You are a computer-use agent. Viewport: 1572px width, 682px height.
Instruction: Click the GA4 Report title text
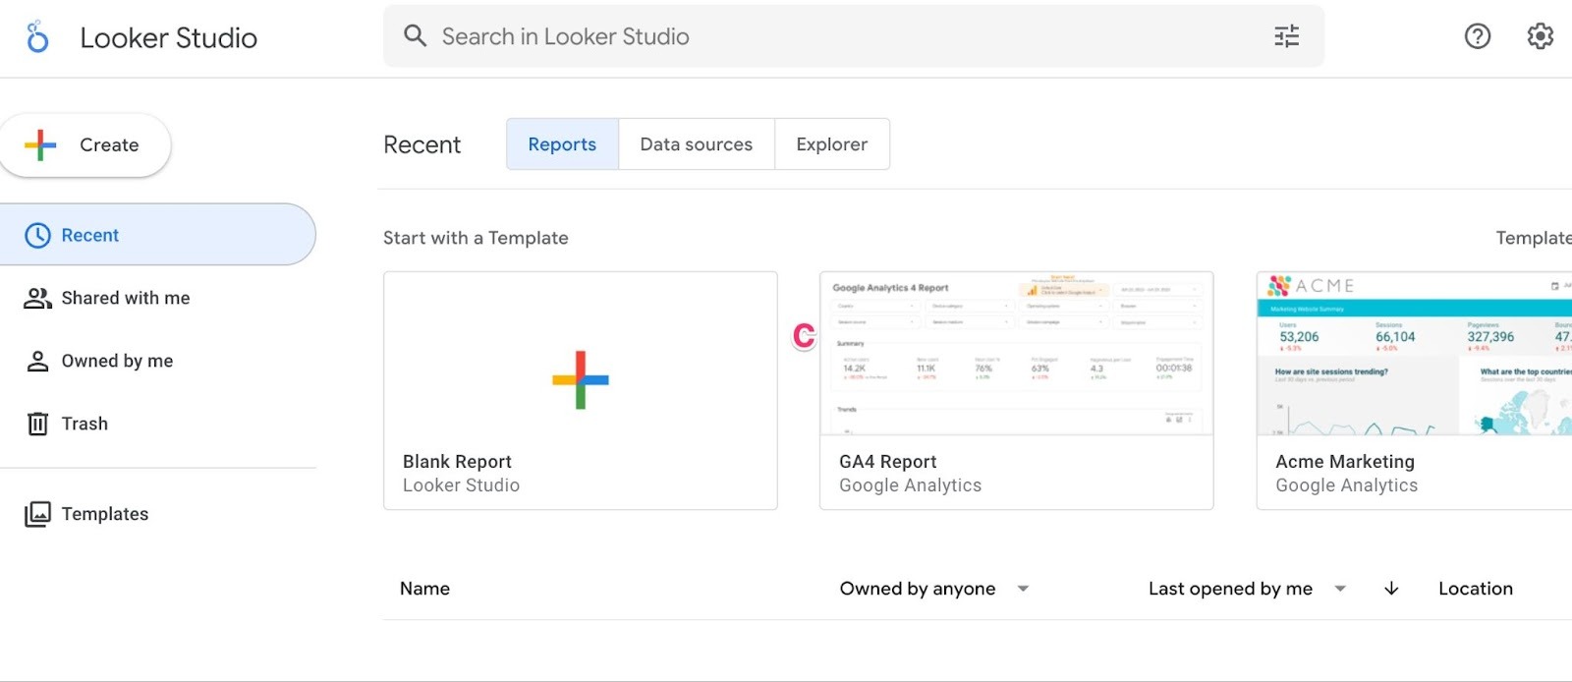click(x=887, y=462)
